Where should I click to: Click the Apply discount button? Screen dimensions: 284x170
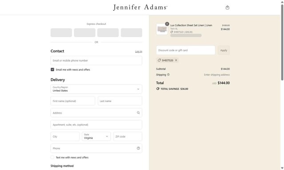pos(224,50)
